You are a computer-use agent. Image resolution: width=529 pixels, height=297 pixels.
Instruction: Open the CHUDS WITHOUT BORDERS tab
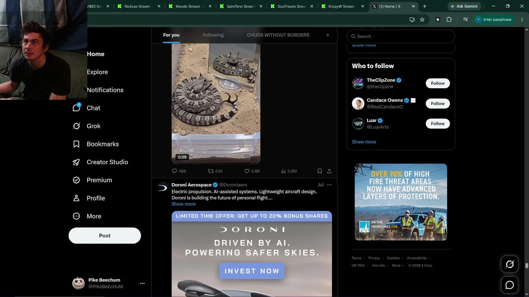278,35
